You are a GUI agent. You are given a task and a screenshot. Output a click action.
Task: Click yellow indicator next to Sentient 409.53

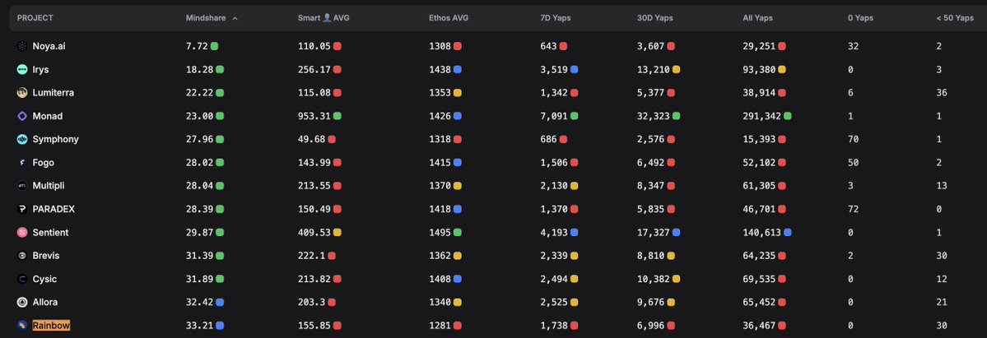click(x=338, y=232)
